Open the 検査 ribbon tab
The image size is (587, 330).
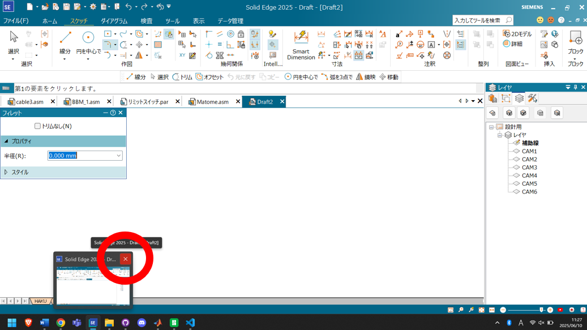point(146,21)
